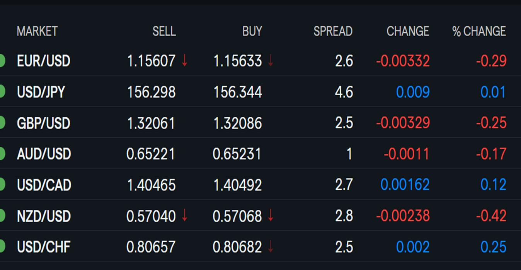Click the CHANGE column header
The height and width of the screenshot is (270, 521).
(x=408, y=31)
